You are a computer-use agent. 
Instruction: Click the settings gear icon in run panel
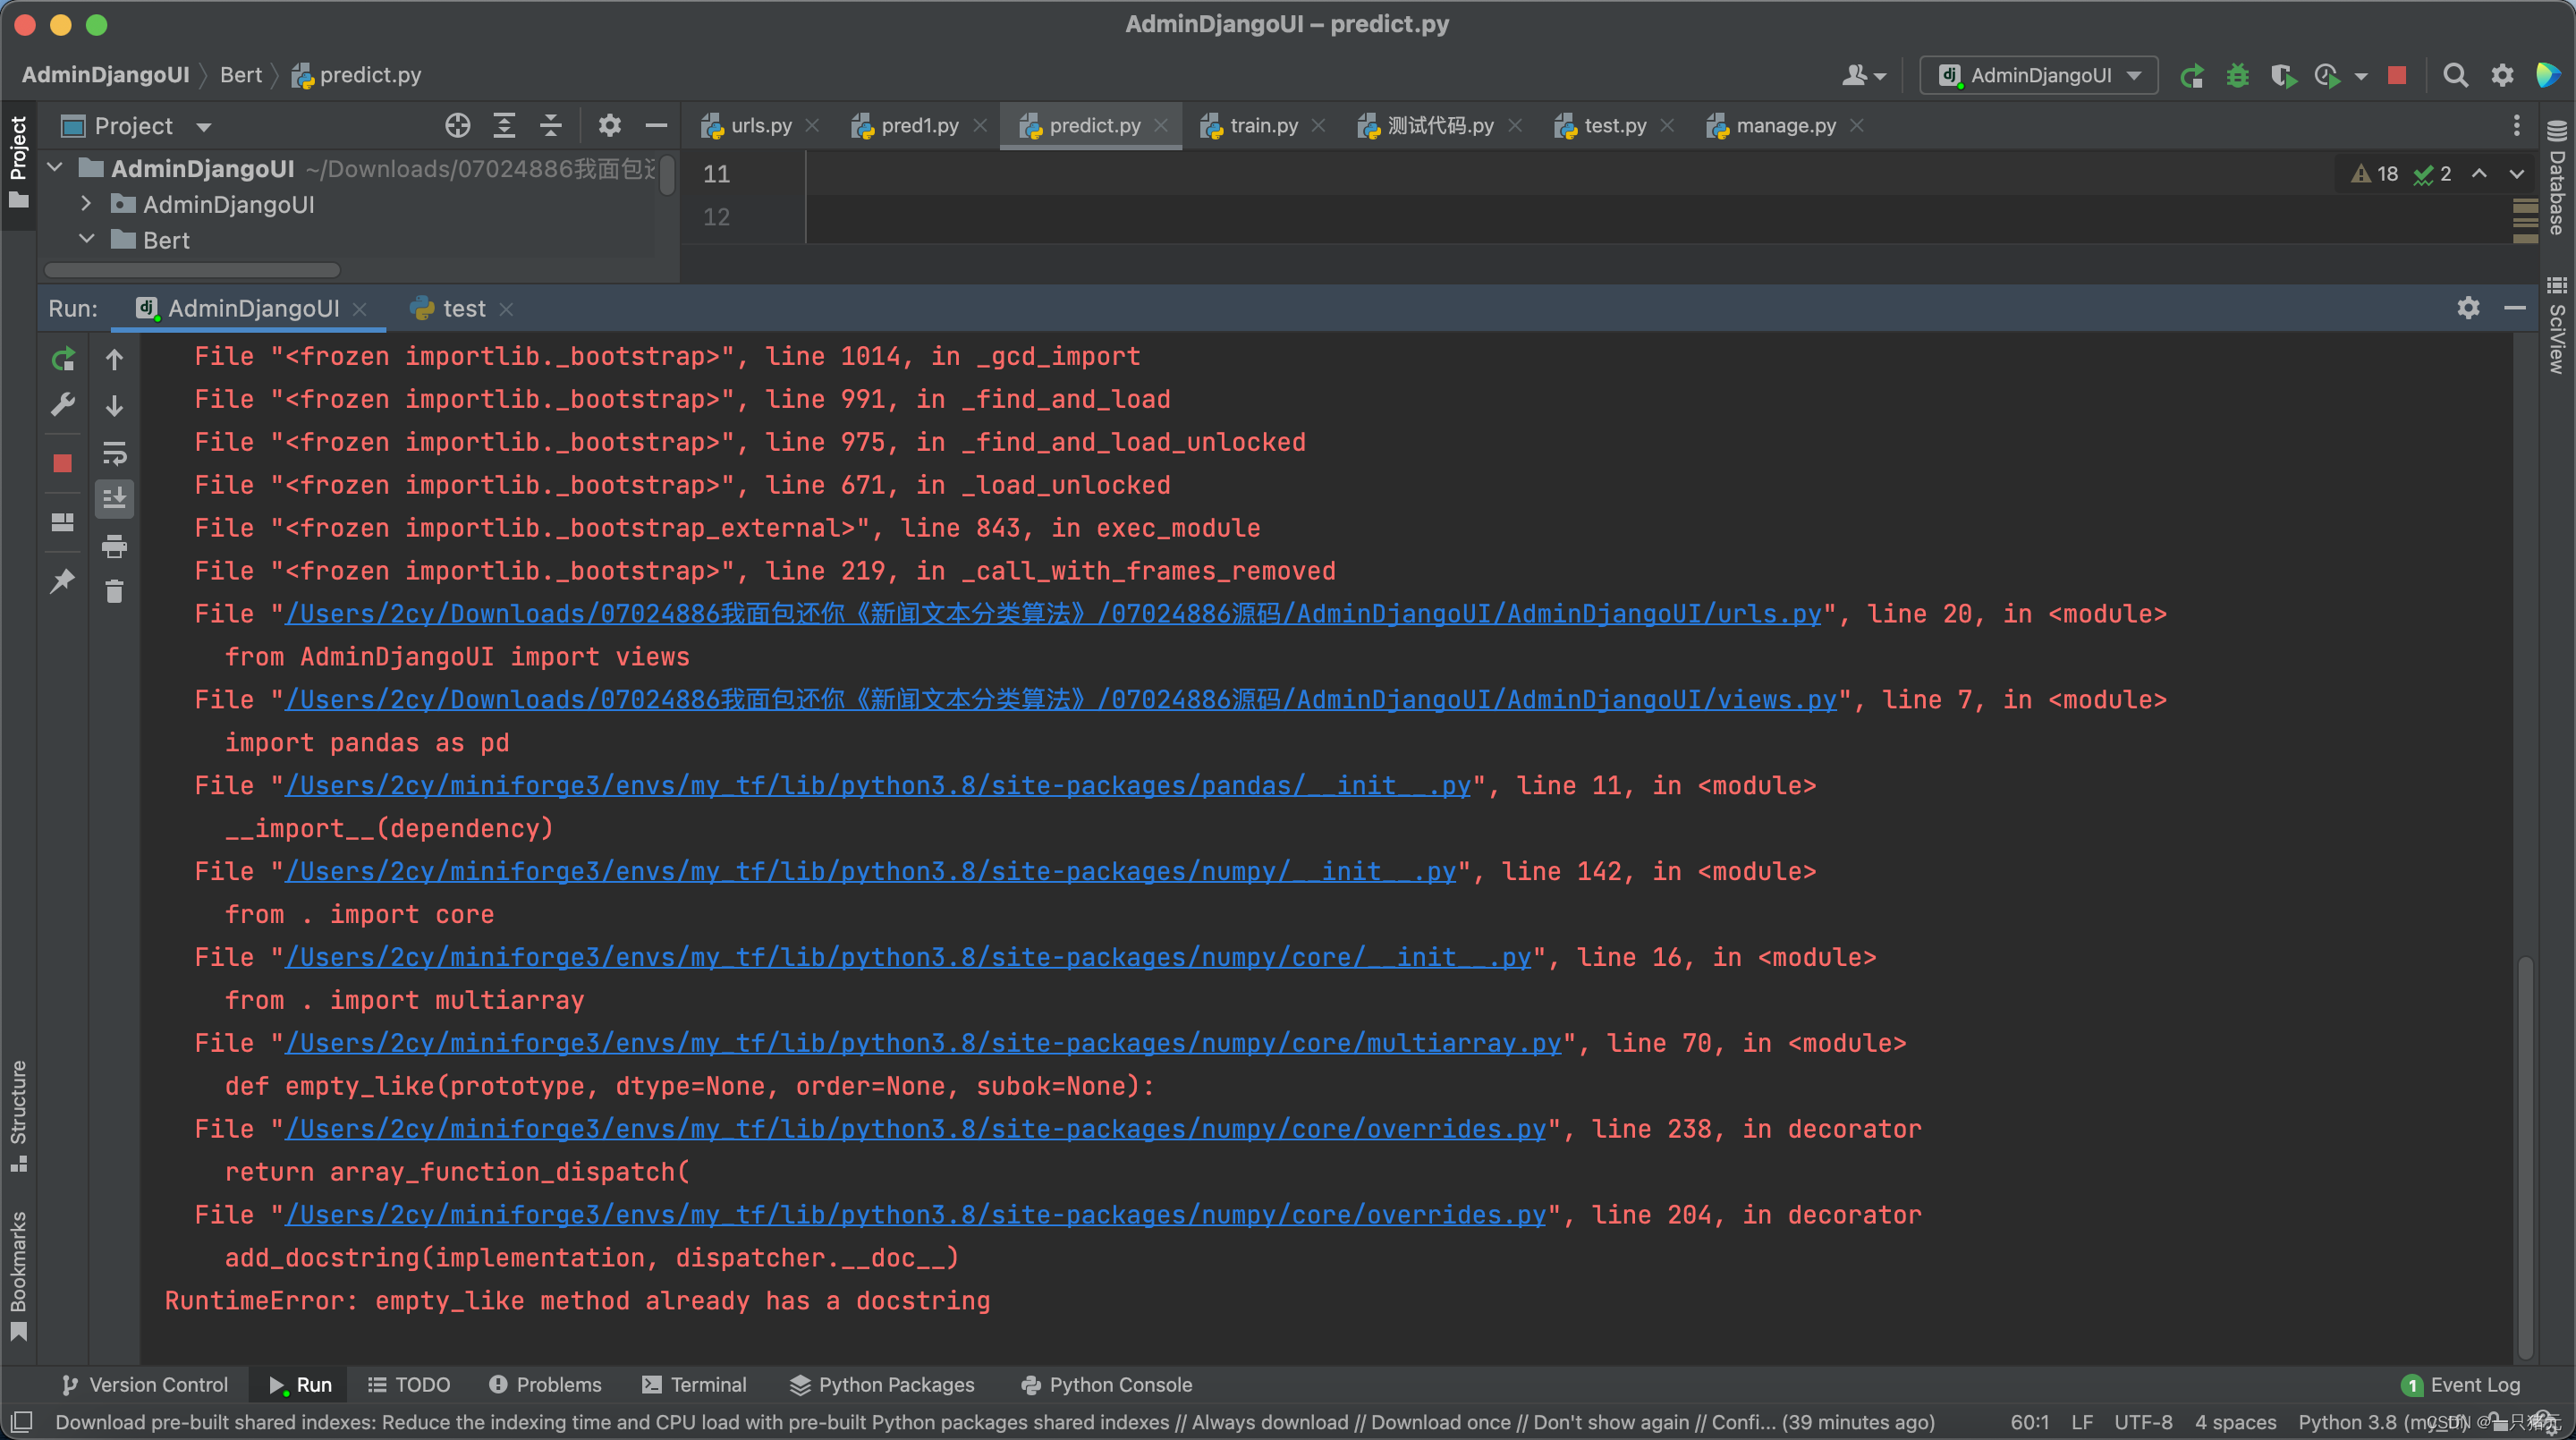pos(2468,308)
